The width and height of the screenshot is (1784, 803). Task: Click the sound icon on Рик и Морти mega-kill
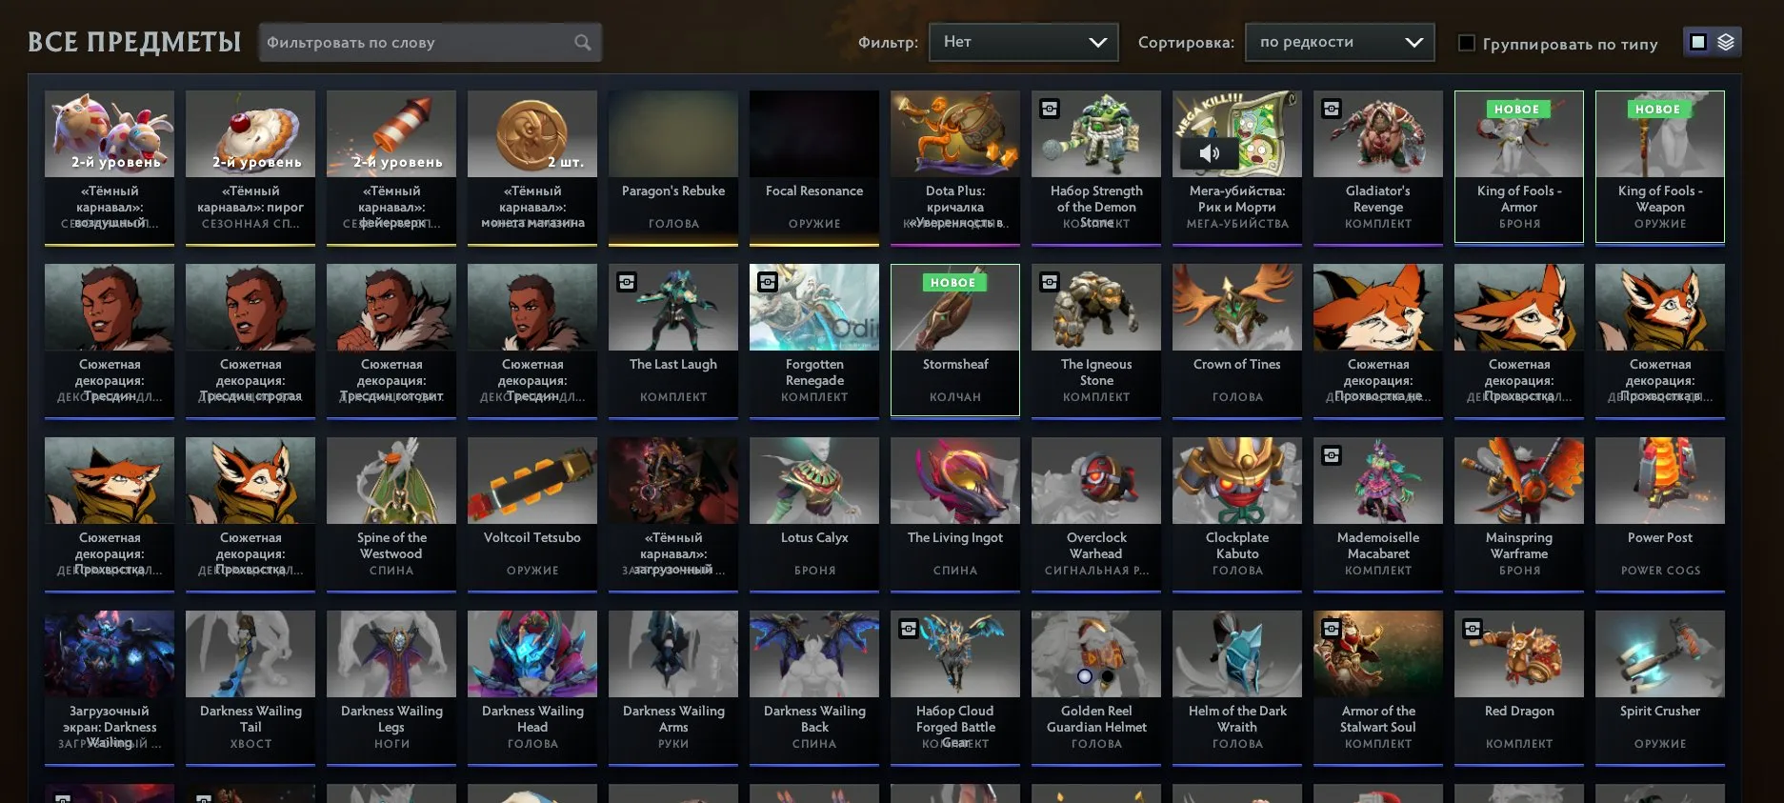[1209, 152]
